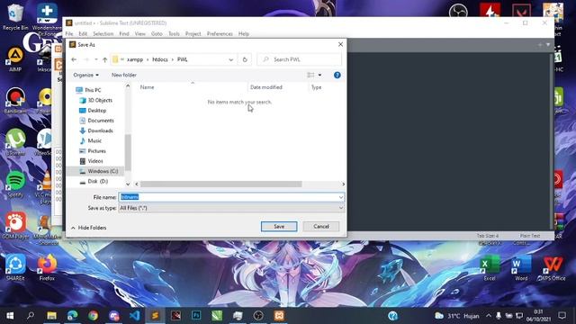Viewport: 576px width, 324px height.
Task: Open File Explorer from taskbar
Action: pos(51,316)
